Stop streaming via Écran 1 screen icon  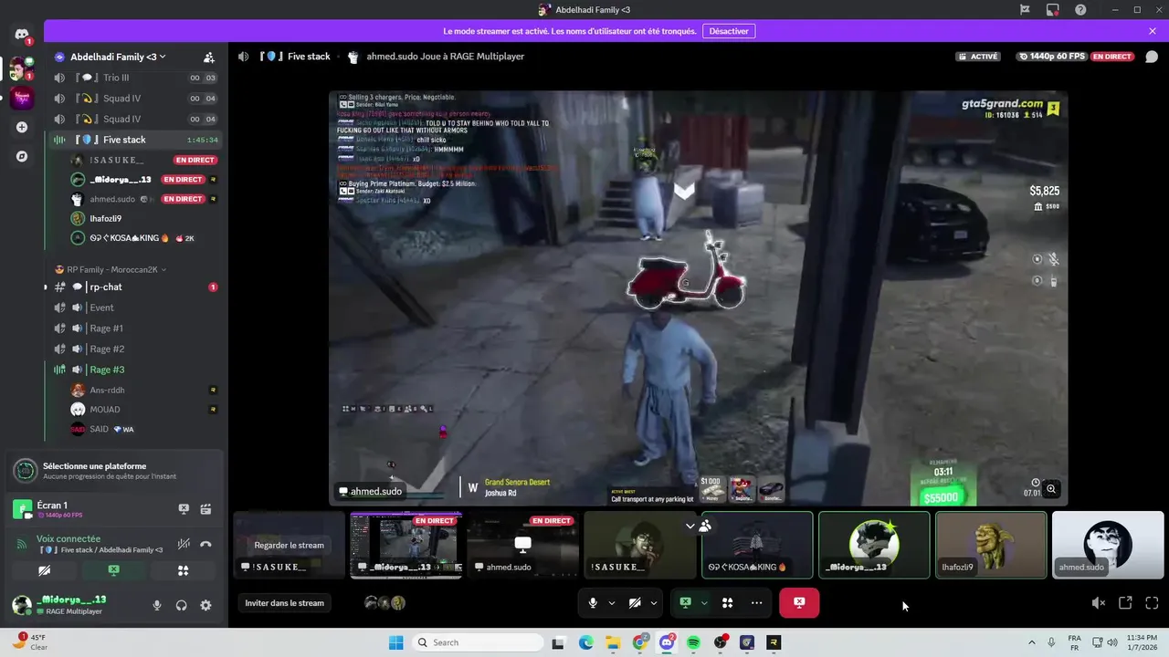pyautogui.click(x=184, y=509)
